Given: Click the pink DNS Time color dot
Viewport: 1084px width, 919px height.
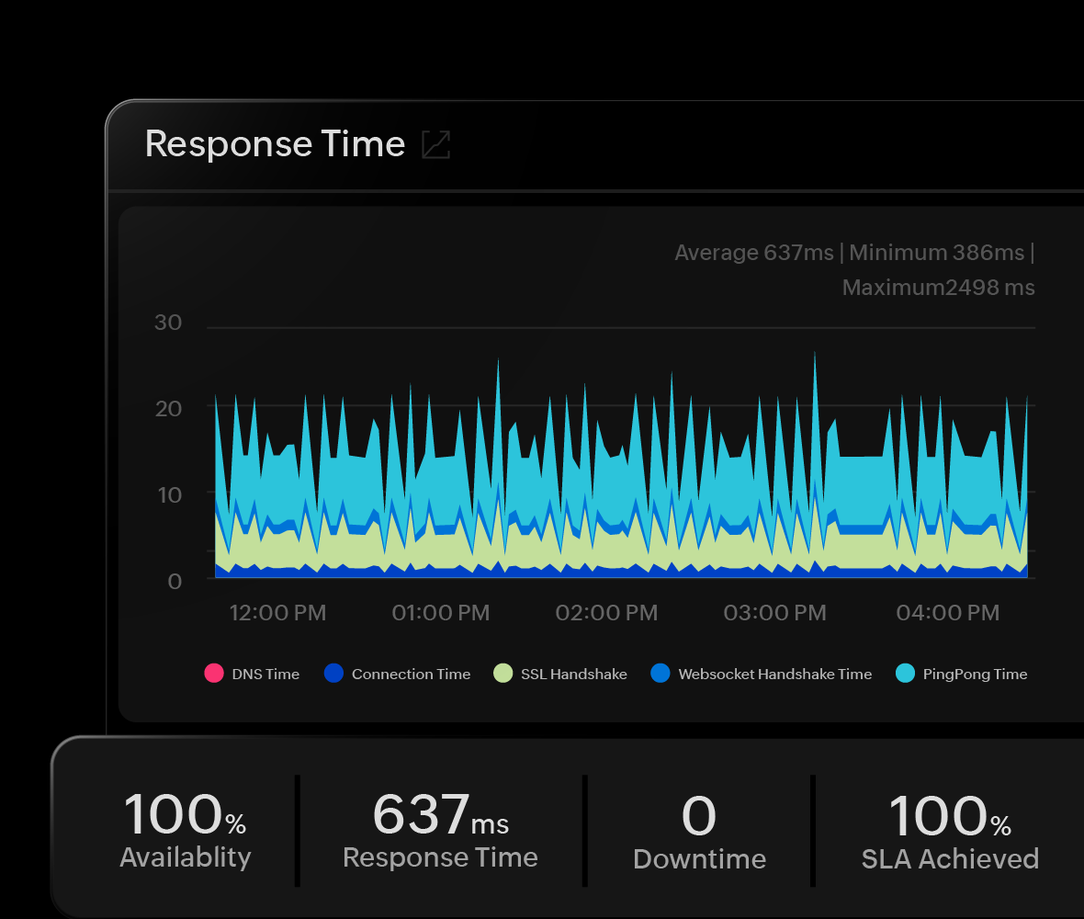Looking at the screenshot, I should [213, 673].
